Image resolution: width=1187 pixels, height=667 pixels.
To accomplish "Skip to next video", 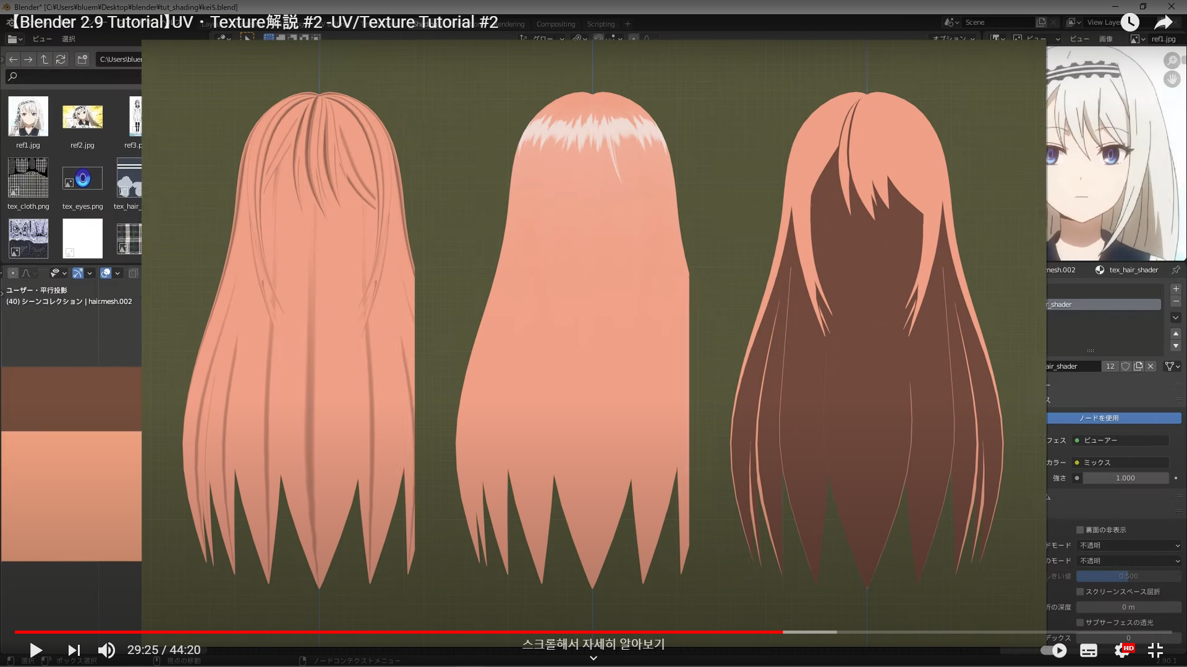I will point(74,650).
